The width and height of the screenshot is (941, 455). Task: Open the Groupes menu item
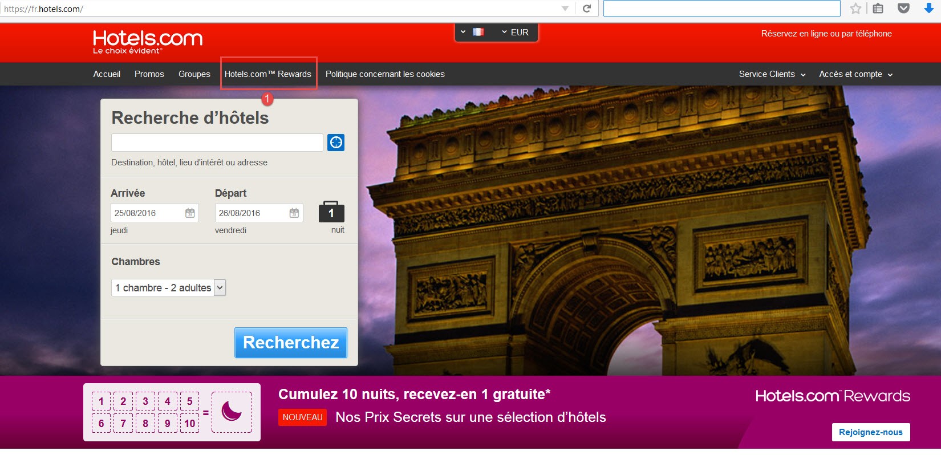click(194, 74)
